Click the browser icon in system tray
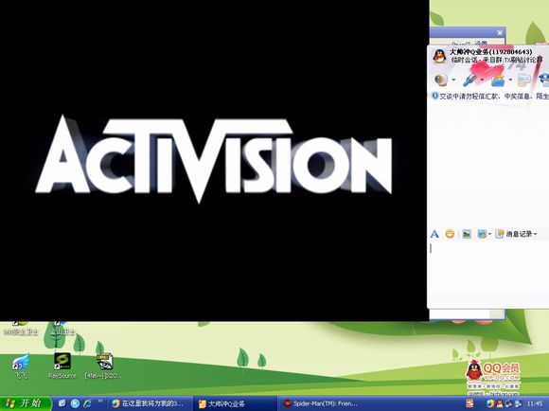Screen dimensions: 549x411 (490, 404)
